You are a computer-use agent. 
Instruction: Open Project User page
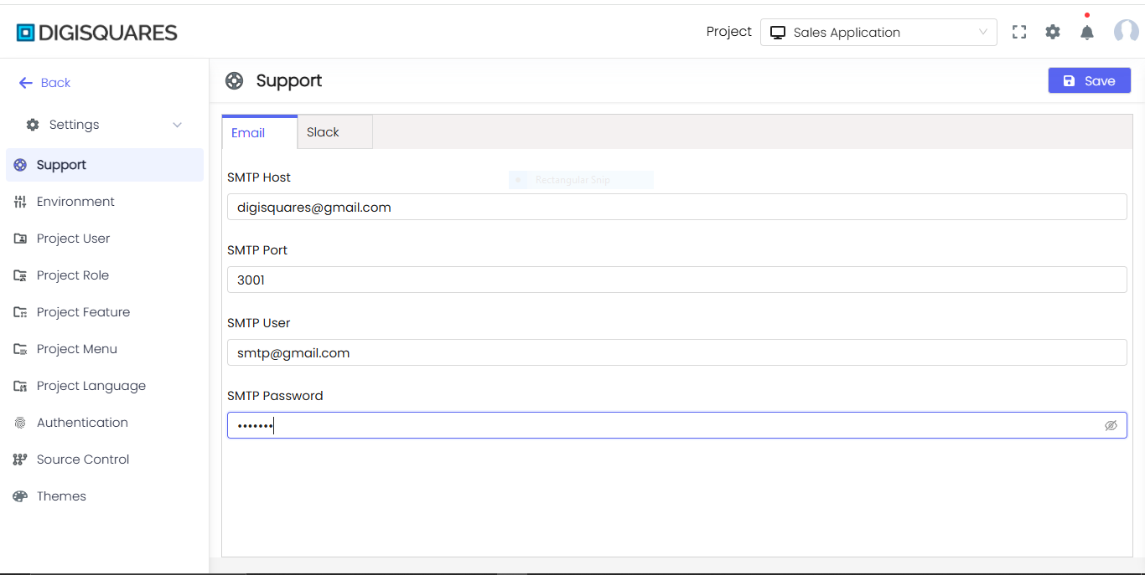pyautogui.click(x=73, y=239)
